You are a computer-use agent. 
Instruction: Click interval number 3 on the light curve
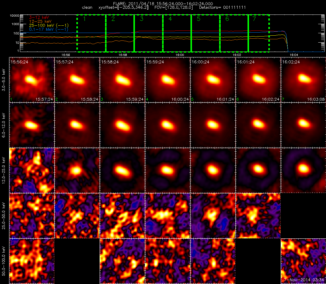[x=142, y=19]
